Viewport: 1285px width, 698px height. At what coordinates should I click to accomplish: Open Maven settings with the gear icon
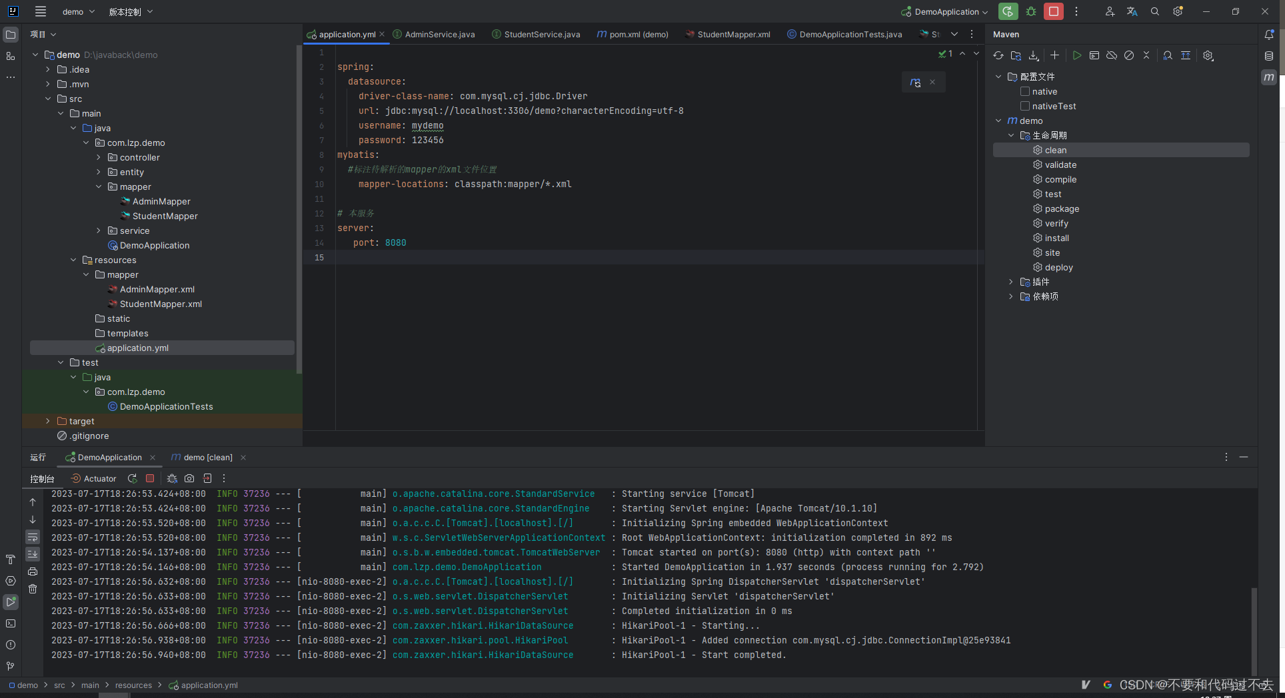[x=1208, y=55]
